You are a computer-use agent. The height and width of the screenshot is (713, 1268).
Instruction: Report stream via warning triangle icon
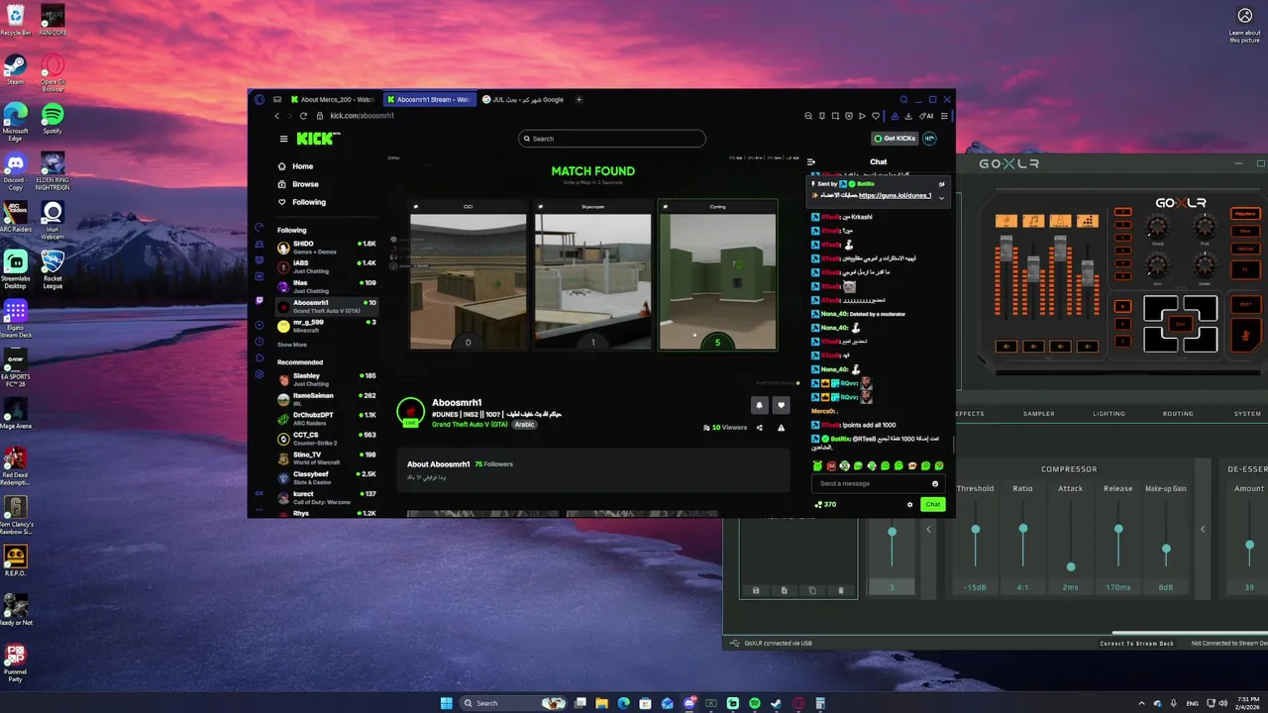click(781, 428)
